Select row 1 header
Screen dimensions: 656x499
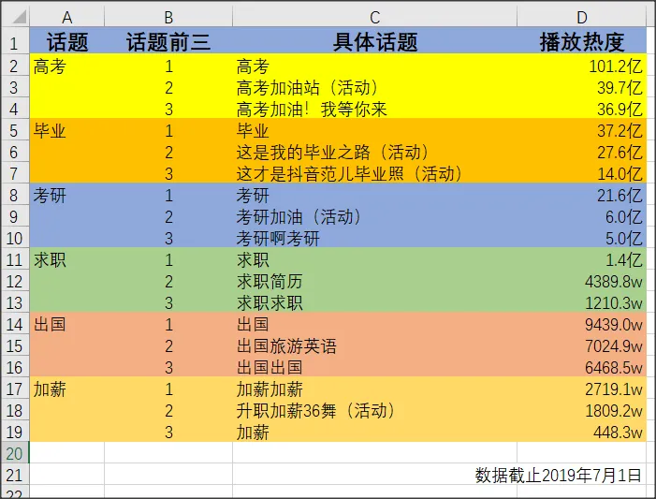(x=14, y=43)
